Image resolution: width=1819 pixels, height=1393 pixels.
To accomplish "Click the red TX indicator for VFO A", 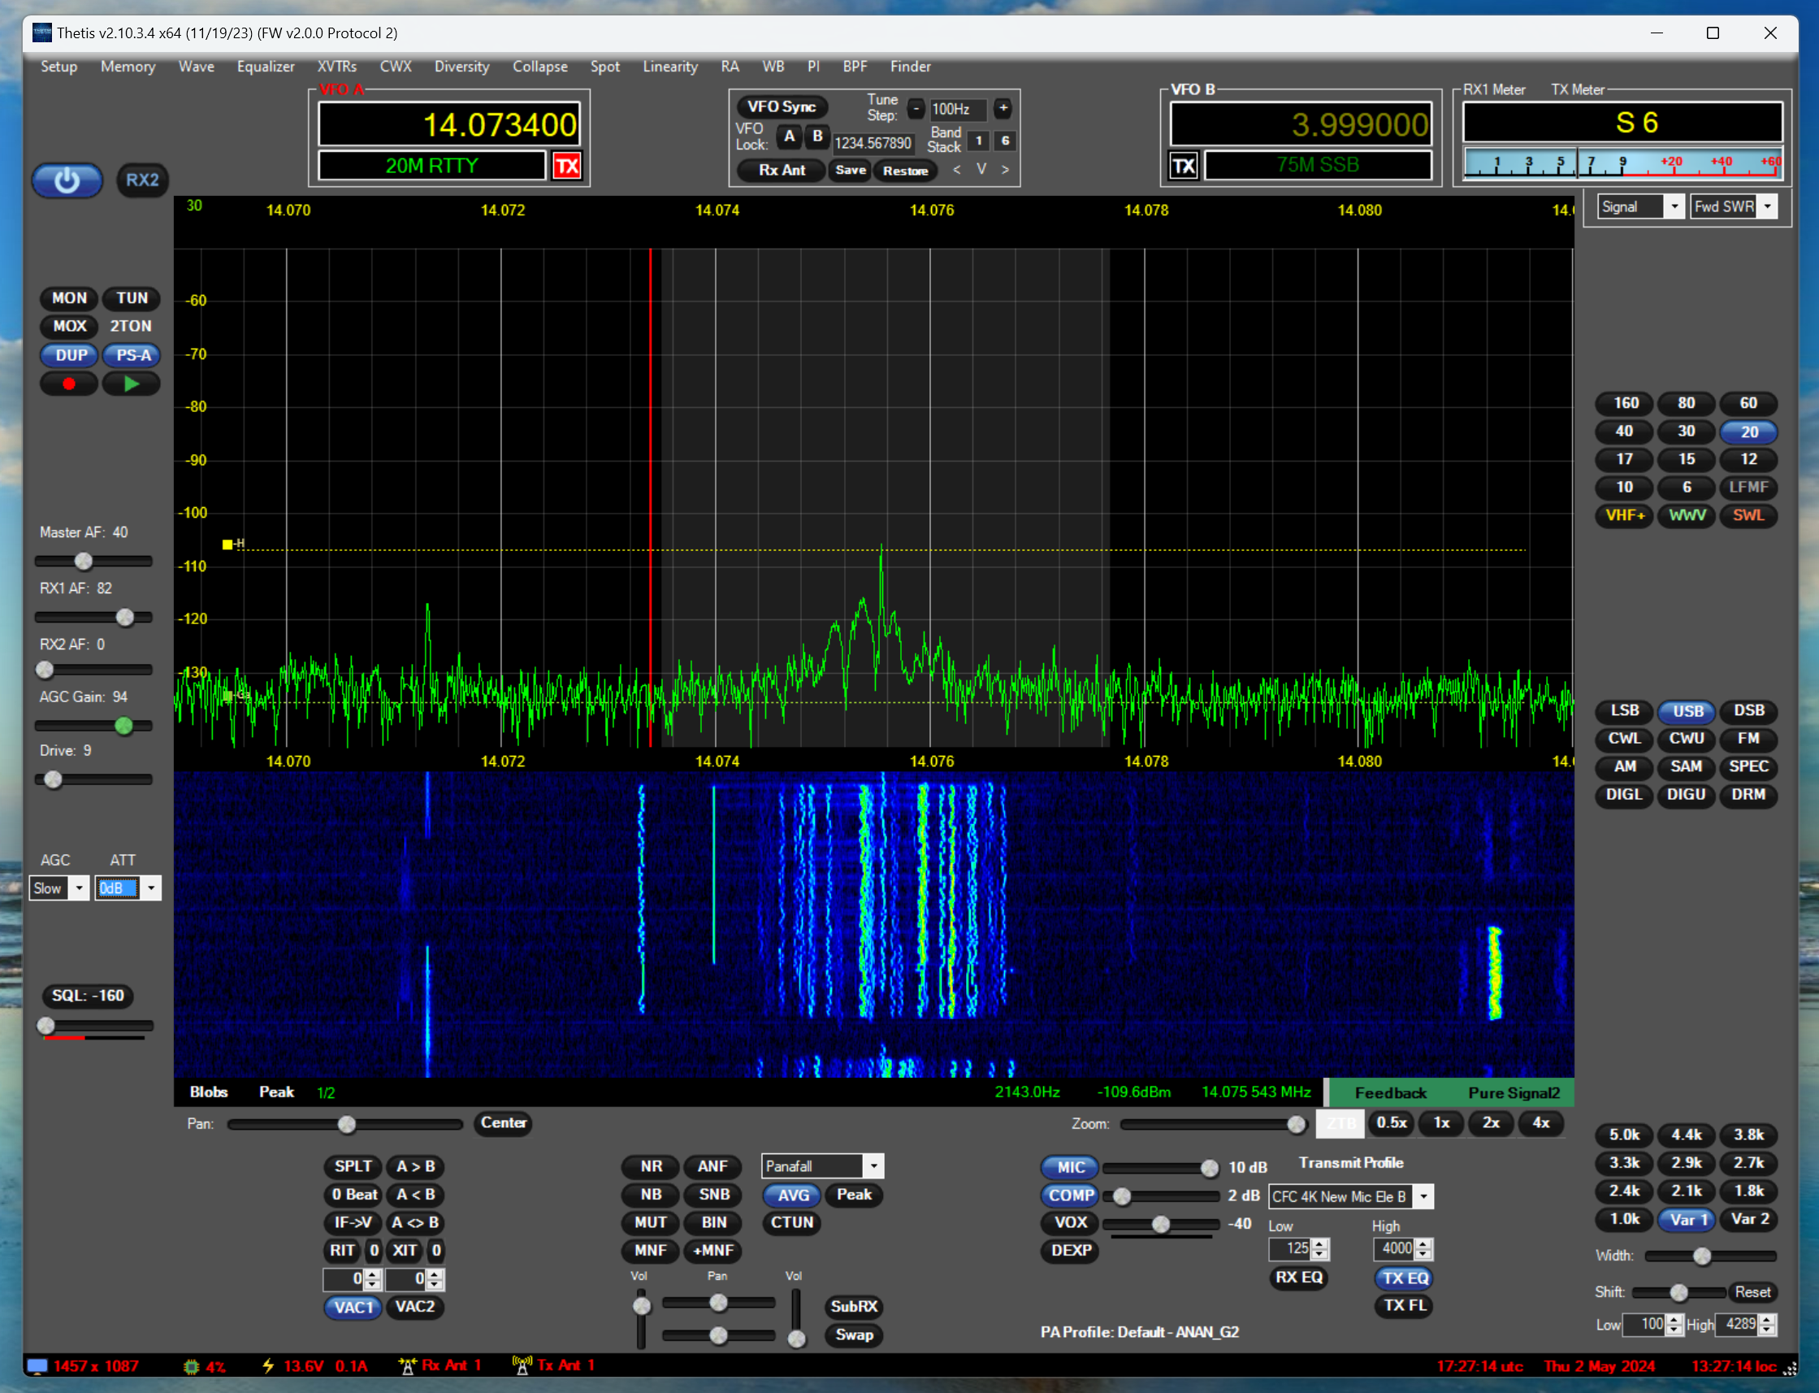I will (x=567, y=167).
